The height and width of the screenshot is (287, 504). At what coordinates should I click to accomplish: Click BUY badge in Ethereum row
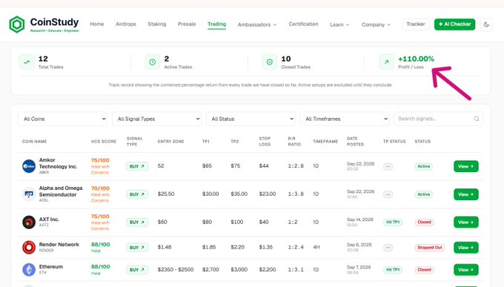tap(137, 270)
